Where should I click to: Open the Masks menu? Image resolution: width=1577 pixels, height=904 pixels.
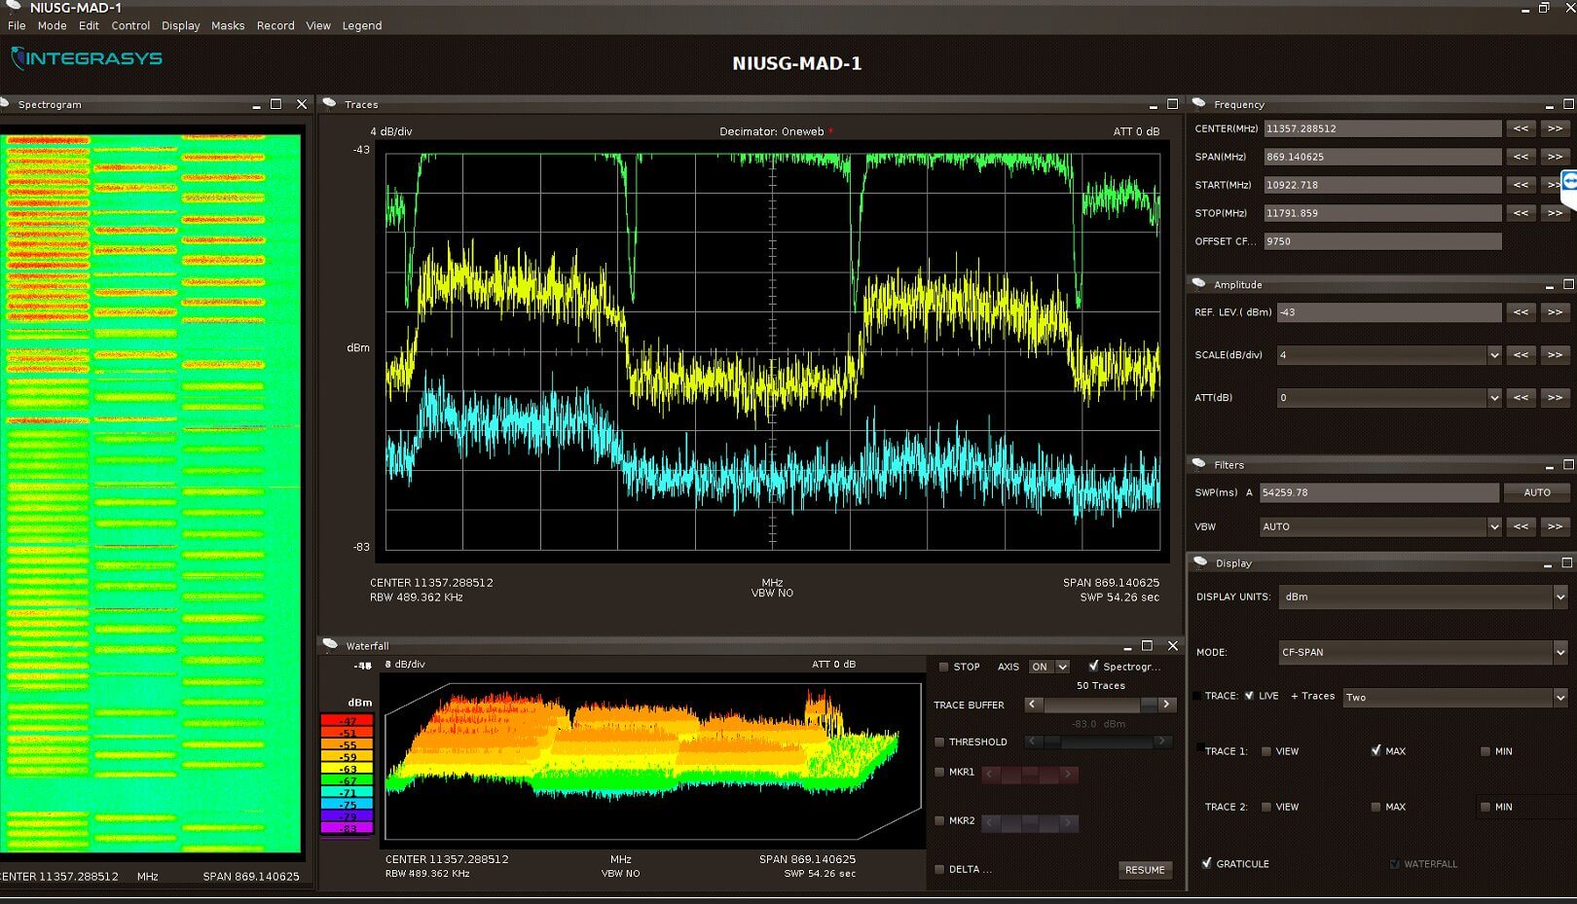pos(228,25)
